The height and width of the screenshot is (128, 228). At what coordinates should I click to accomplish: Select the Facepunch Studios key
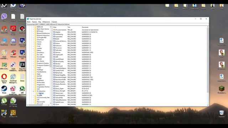pyautogui.click(x=43, y=63)
